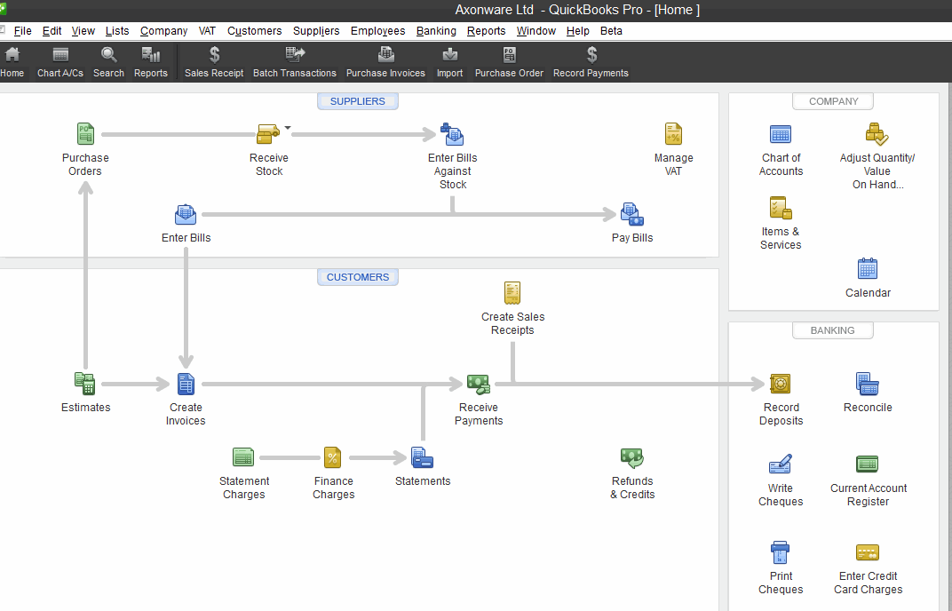952x611 pixels.
Task: Click the CUSTOMERS section button
Action: (x=358, y=277)
